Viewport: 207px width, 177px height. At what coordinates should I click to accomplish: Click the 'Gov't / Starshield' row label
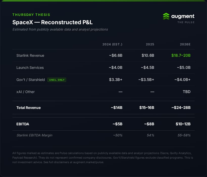31,80
